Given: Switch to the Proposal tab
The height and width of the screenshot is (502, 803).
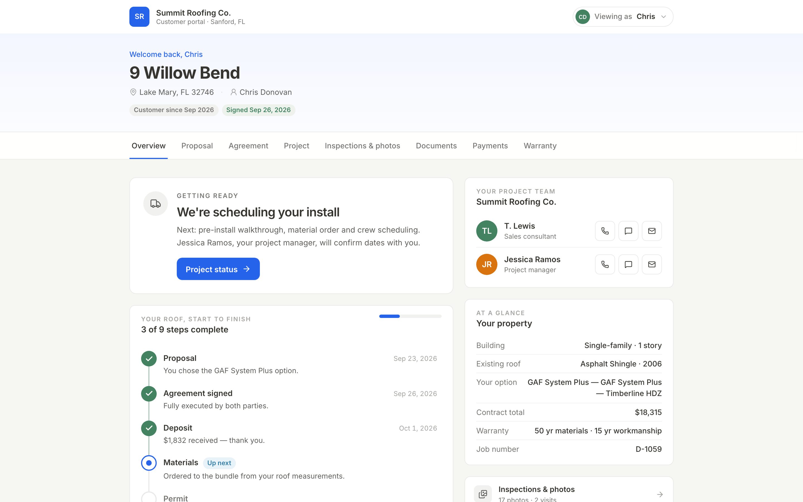Looking at the screenshot, I should pyautogui.click(x=197, y=146).
